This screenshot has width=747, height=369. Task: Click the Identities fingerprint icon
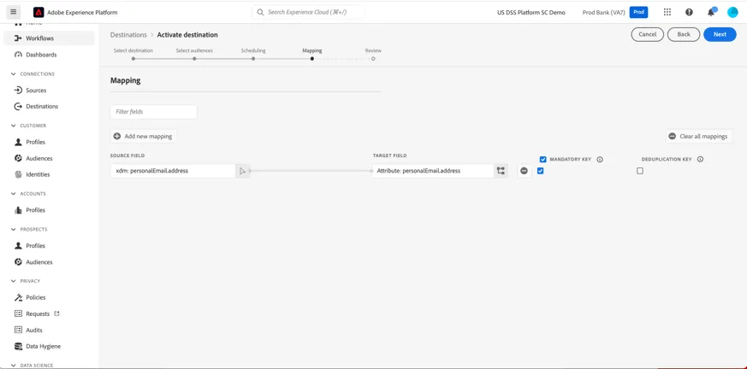pyautogui.click(x=18, y=174)
